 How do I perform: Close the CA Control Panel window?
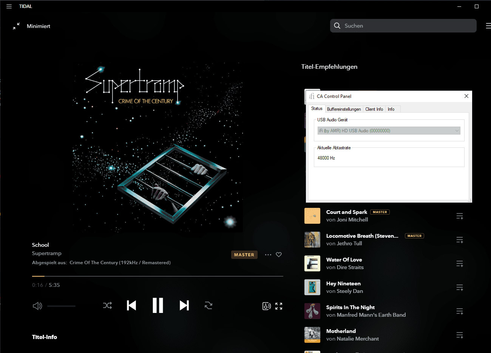(466, 96)
